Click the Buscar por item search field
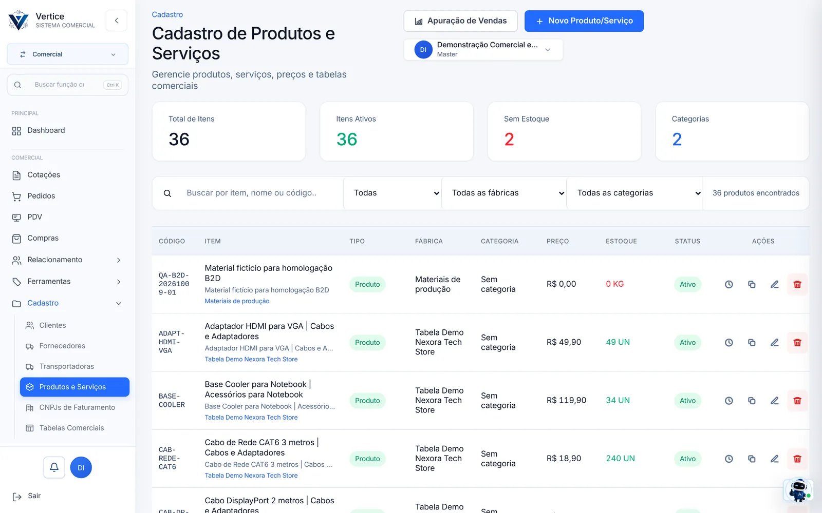Image resolution: width=822 pixels, height=513 pixels. pyautogui.click(x=248, y=193)
